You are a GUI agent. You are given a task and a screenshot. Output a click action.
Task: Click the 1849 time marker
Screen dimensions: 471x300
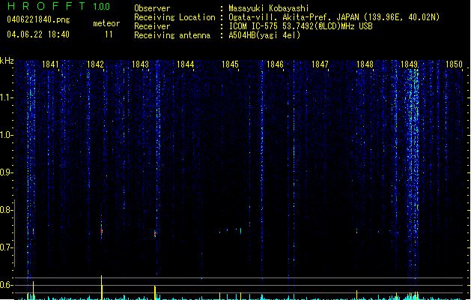[x=410, y=64]
